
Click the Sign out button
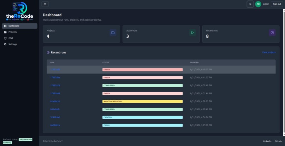point(277,4)
